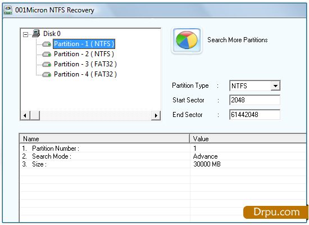Click the drive icon beside Partition - 2

47,54
